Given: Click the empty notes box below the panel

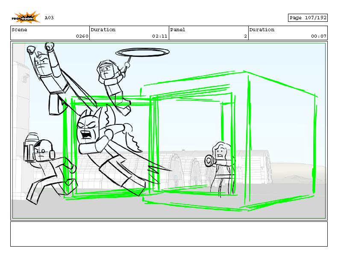Looking at the screenshot, I should point(169,234).
